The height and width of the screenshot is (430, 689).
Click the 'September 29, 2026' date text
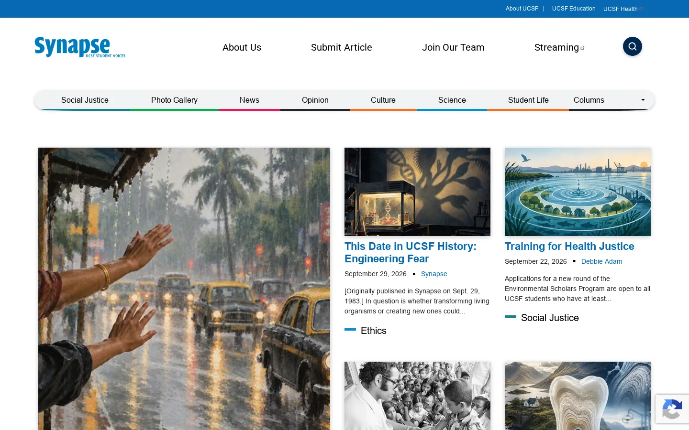(376, 274)
